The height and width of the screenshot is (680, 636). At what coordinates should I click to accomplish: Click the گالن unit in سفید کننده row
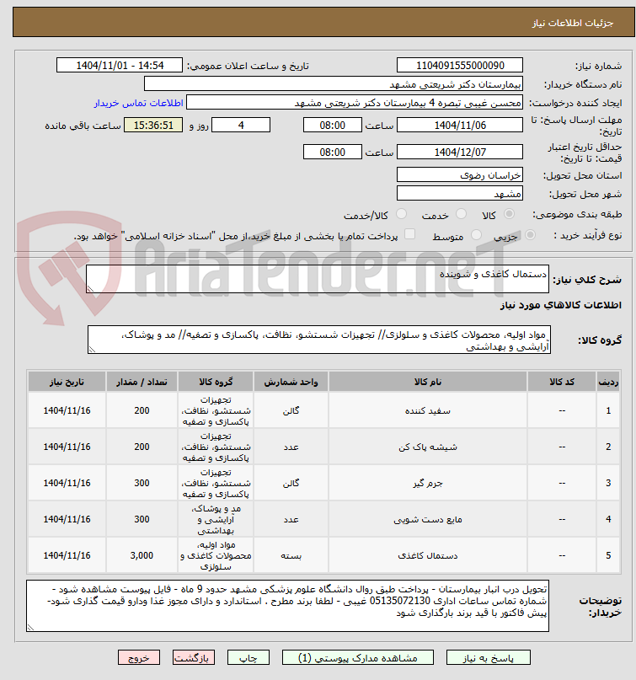pyautogui.click(x=291, y=410)
